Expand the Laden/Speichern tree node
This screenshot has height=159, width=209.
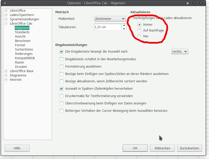6,15
